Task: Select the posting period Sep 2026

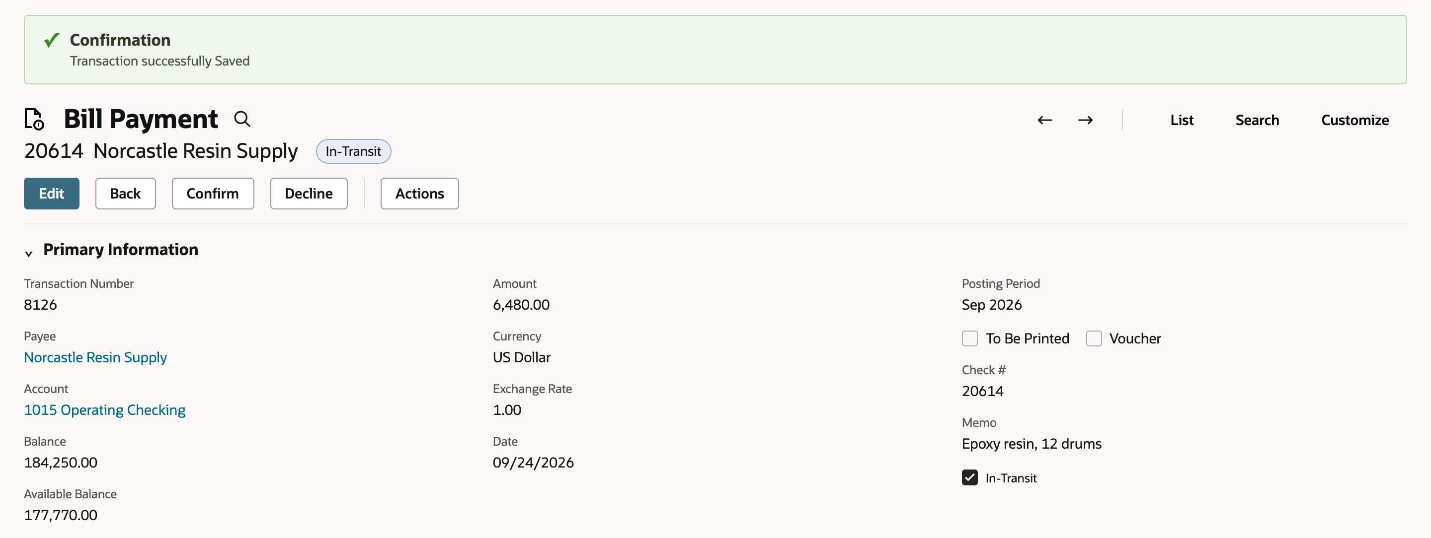Action: pos(992,305)
